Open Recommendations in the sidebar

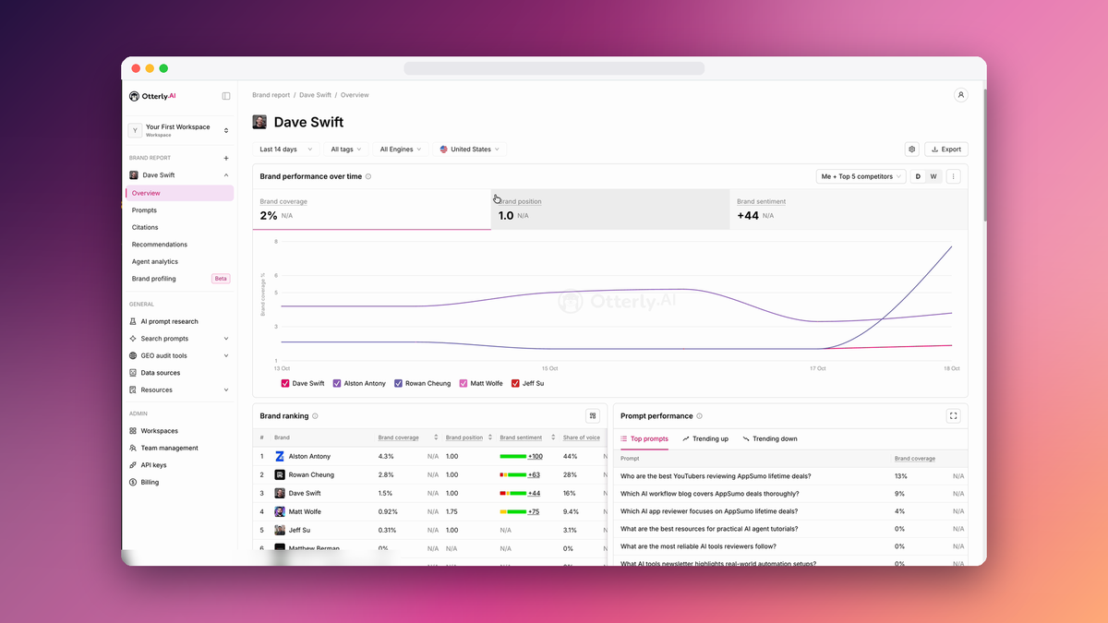click(x=159, y=245)
